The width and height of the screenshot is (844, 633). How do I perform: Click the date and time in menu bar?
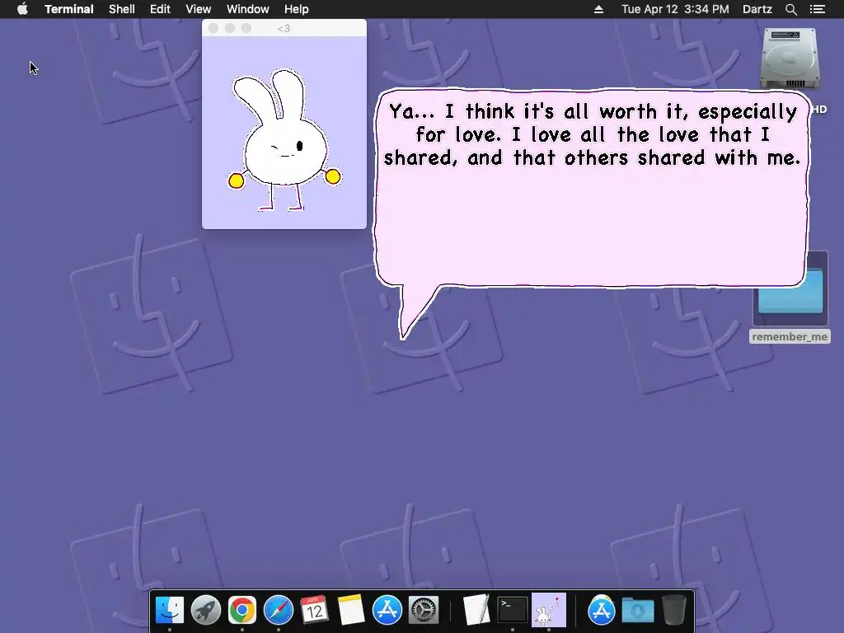coord(675,9)
